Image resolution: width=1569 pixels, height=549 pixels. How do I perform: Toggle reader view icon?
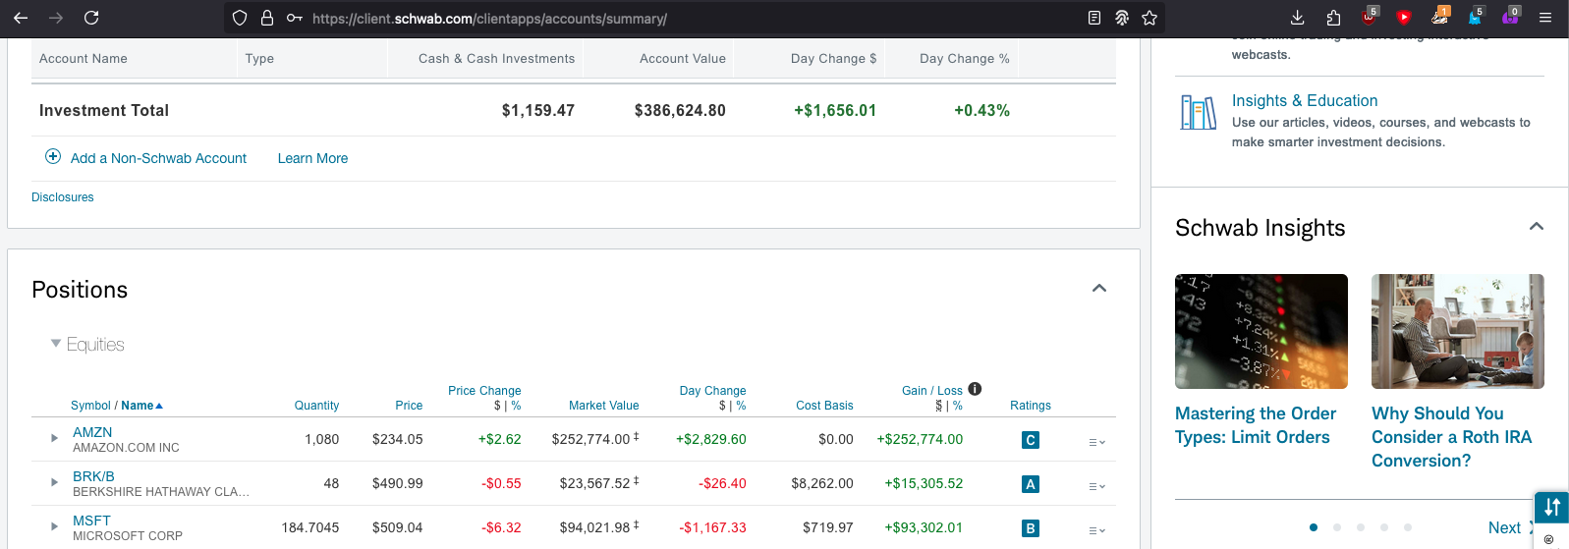(x=1094, y=18)
